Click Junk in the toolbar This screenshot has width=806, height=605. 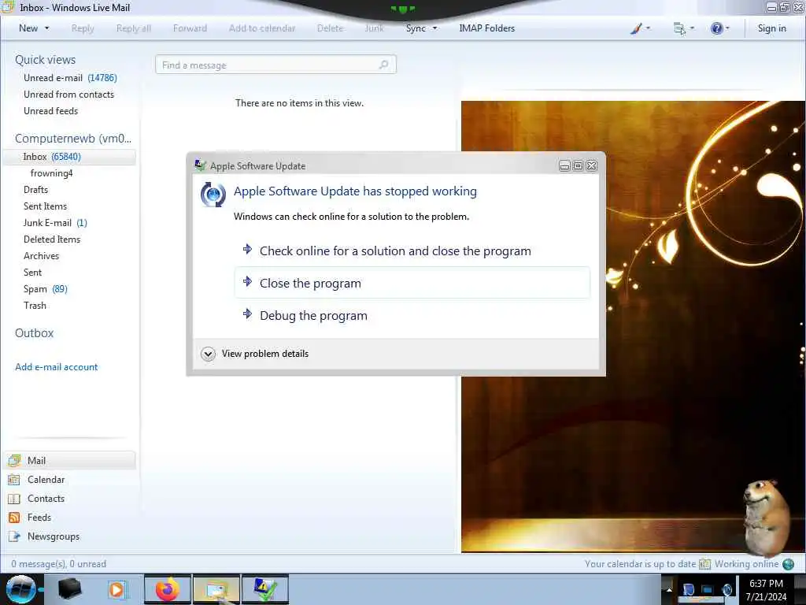(374, 28)
